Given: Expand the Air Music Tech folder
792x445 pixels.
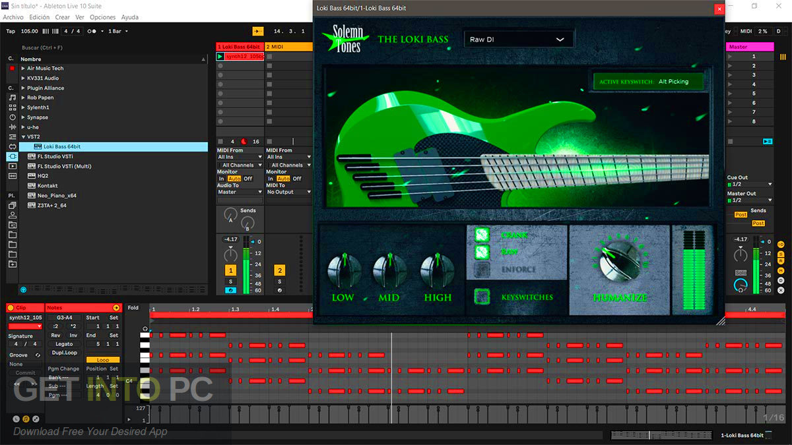Looking at the screenshot, I should tap(23, 69).
